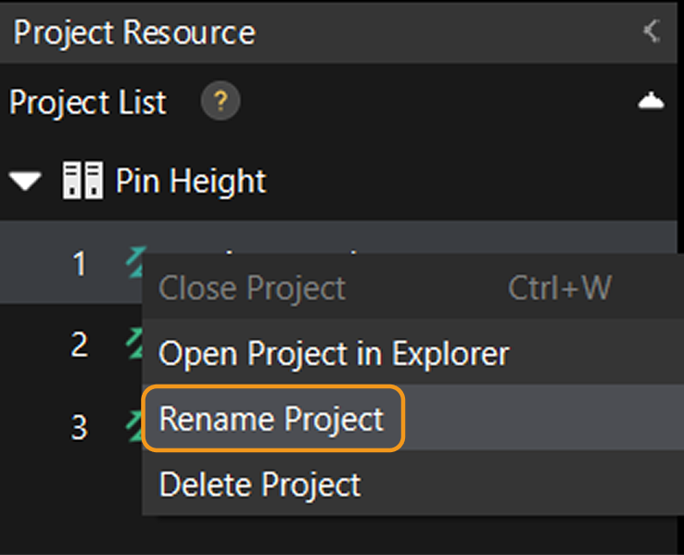
Task: Click the green icon of project 3
Action: [x=133, y=425]
